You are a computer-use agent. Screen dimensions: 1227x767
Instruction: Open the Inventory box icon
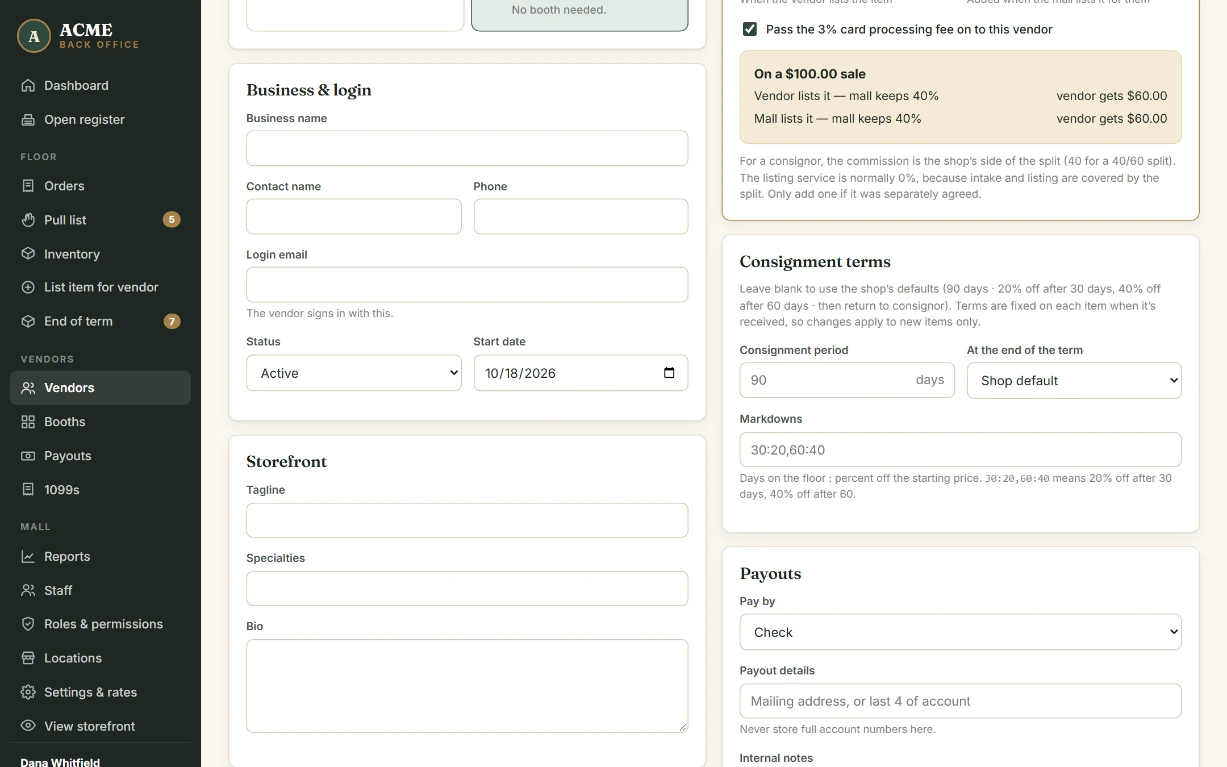(28, 253)
